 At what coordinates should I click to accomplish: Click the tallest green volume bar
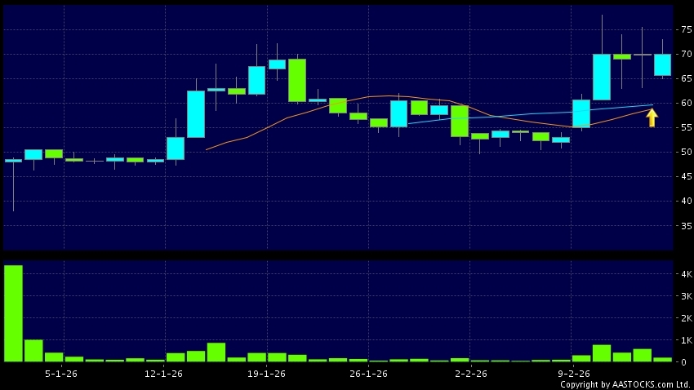(13, 313)
